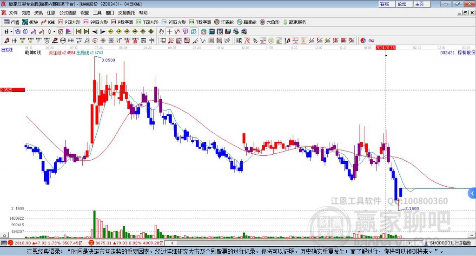Viewport: 476px width, 256px height.
Task: Open the 六角形 hexagon tool
Action: 270,22
